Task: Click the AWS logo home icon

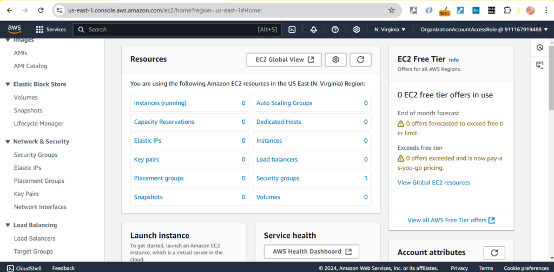Action: tap(14, 29)
